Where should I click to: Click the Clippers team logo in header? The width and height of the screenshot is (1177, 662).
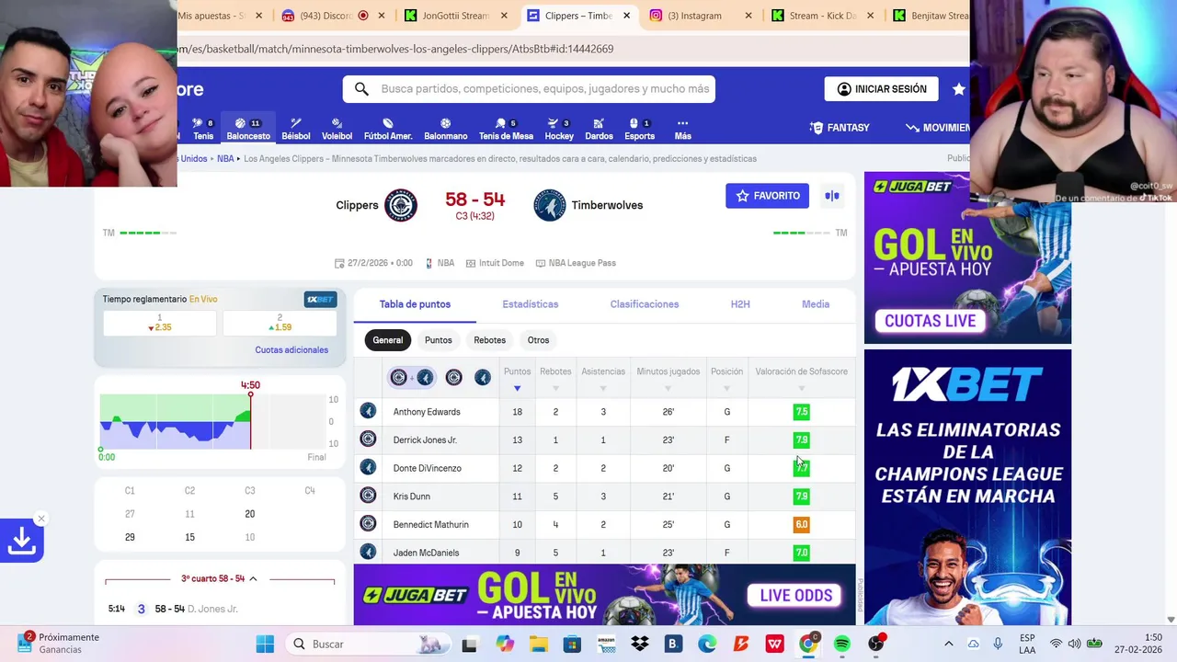401,205
